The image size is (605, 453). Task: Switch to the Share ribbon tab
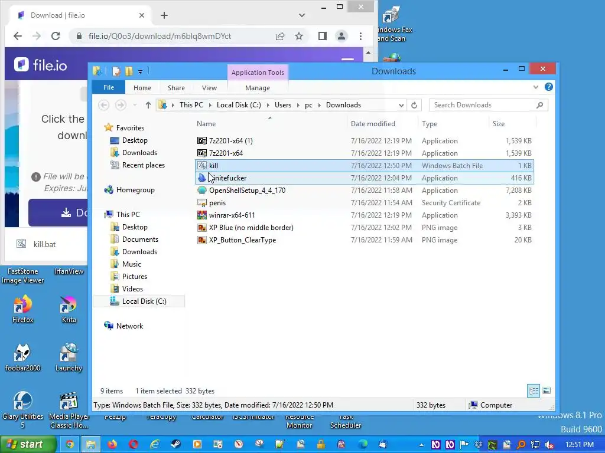click(x=176, y=88)
